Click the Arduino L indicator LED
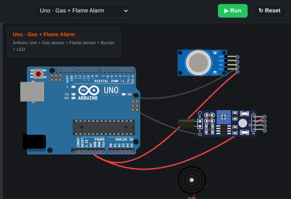 click(x=73, y=87)
